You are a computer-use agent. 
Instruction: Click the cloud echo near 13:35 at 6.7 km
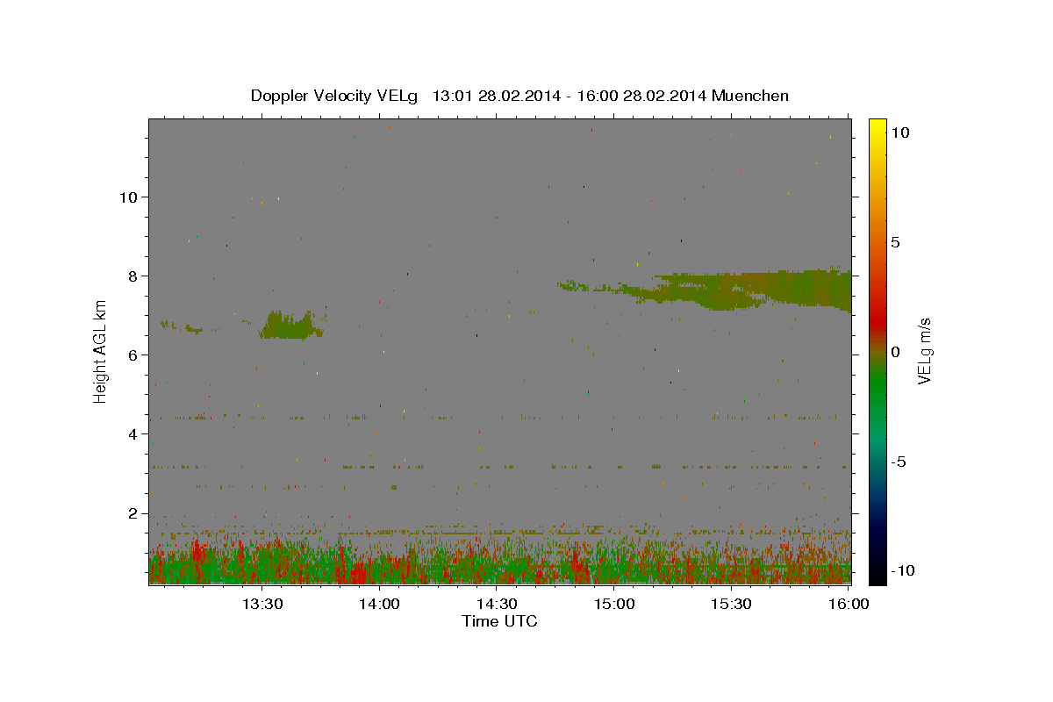[x=292, y=326]
